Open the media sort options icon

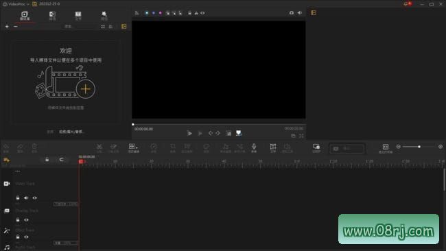(110, 27)
